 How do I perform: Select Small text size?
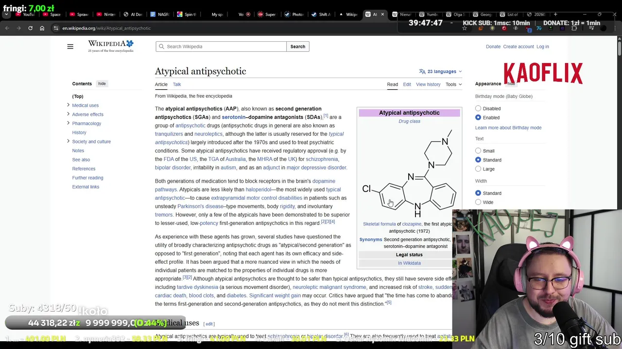point(478,151)
